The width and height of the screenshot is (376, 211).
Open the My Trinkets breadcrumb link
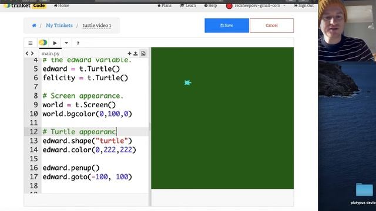(x=59, y=25)
